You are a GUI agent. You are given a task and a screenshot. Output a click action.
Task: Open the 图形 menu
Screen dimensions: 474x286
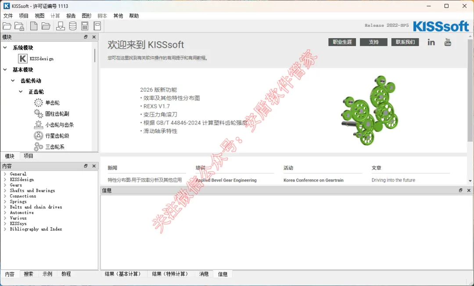click(86, 16)
